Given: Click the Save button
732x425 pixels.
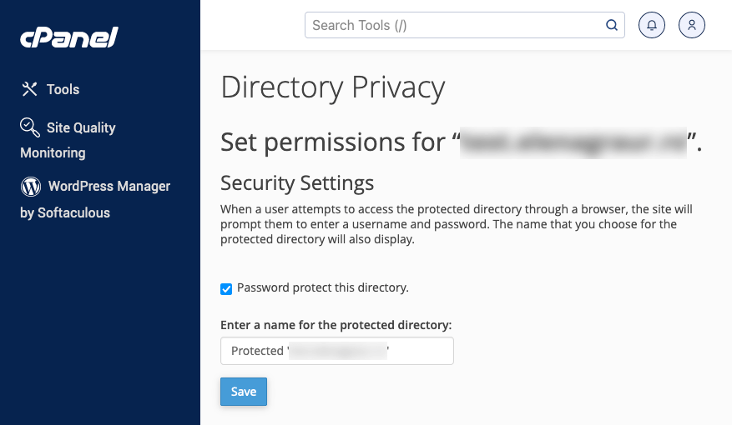Looking at the screenshot, I should (x=244, y=392).
